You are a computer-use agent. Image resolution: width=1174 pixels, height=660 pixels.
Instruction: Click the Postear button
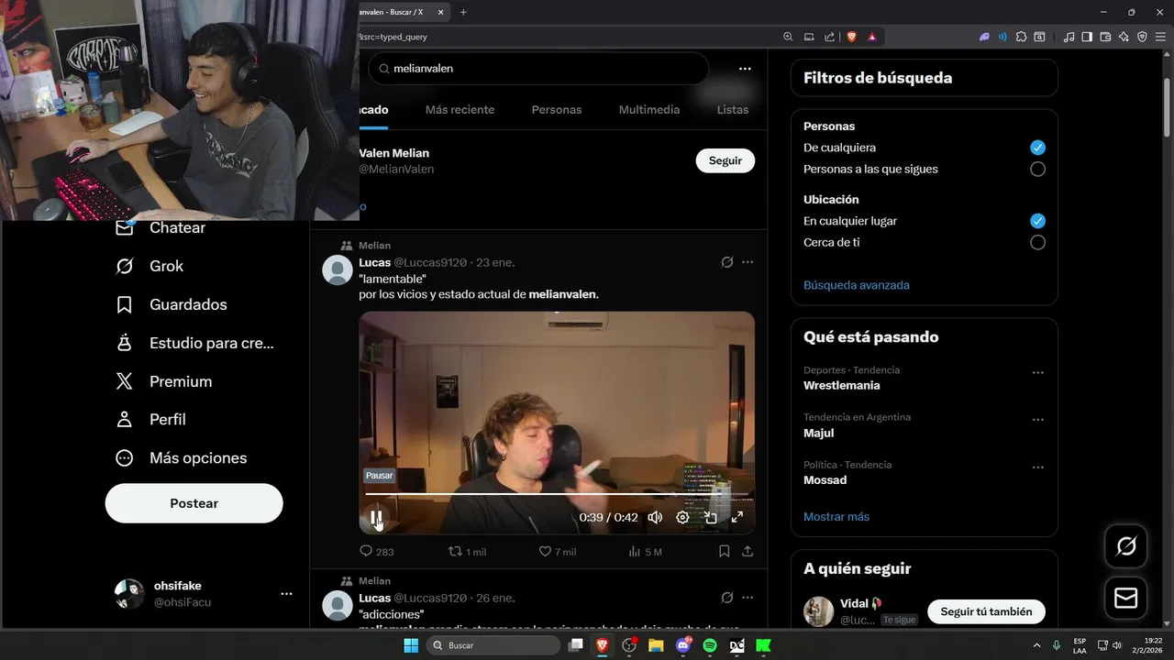pos(194,503)
